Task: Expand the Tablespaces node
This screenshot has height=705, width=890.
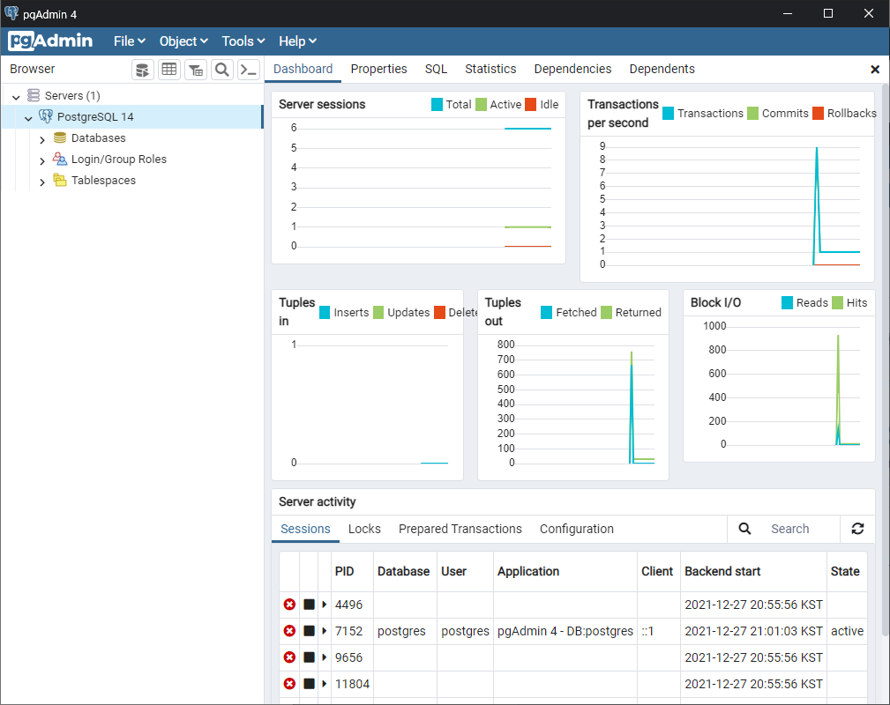Action: coord(42,182)
